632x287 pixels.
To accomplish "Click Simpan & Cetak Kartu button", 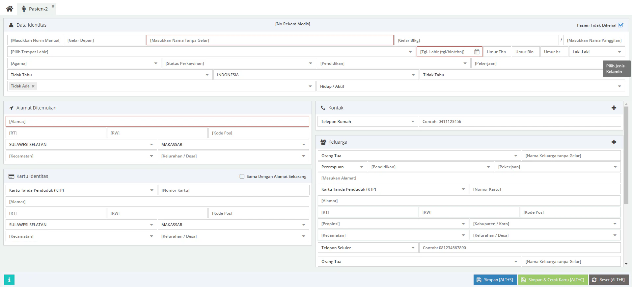I will click(553, 280).
